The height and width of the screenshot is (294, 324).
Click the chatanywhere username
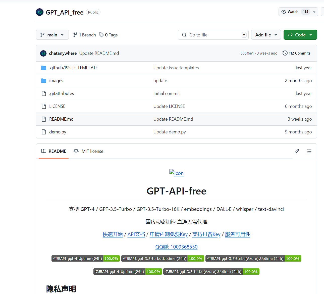[63, 53]
